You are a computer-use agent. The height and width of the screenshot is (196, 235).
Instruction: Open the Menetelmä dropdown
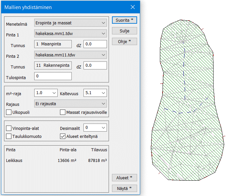click(x=70, y=23)
